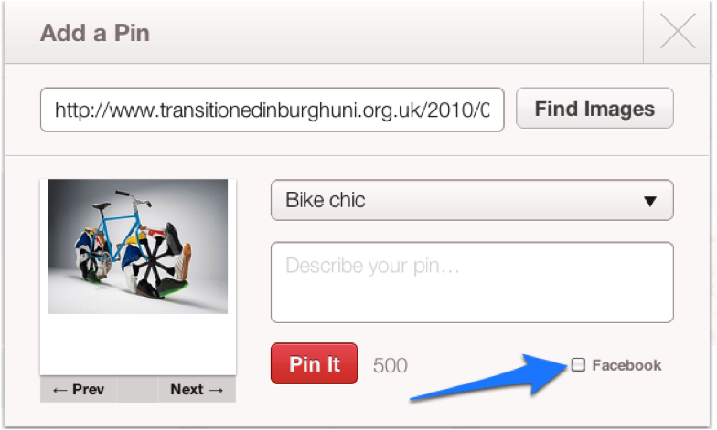Click the red Pin It button
This screenshot has height=430, width=717.
[x=315, y=363]
